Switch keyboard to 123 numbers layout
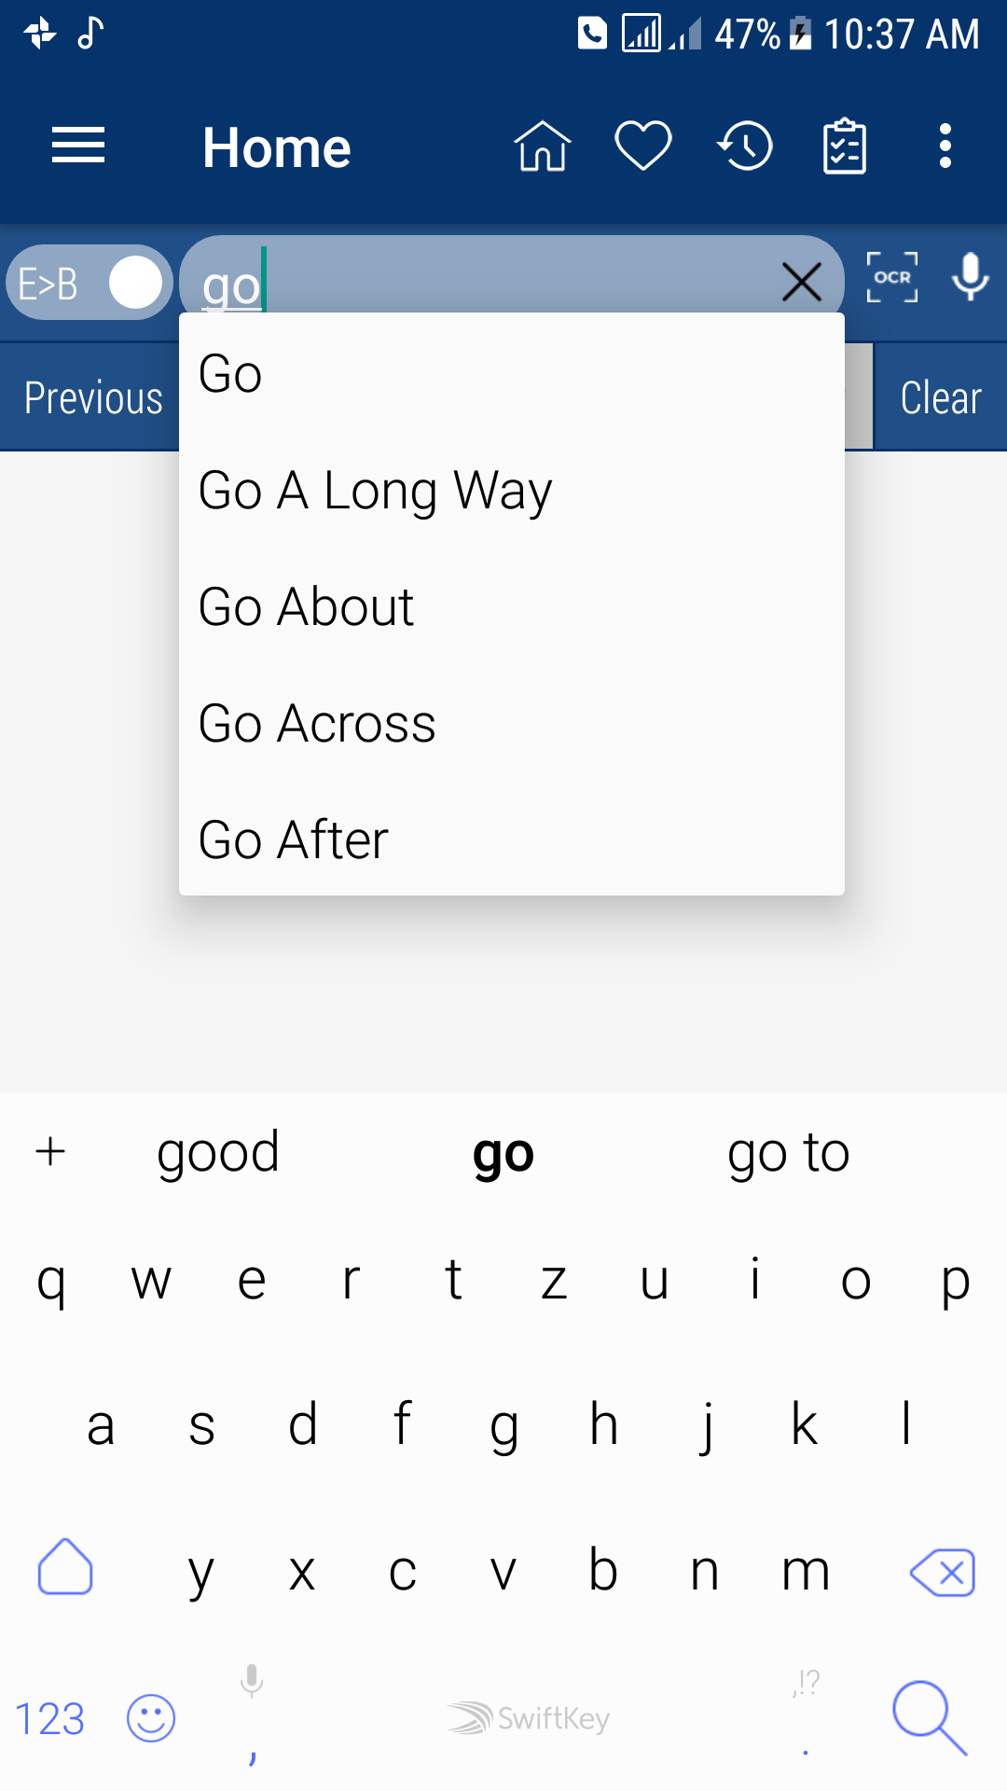The image size is (1007, 1791). (x=50, y=1719)
